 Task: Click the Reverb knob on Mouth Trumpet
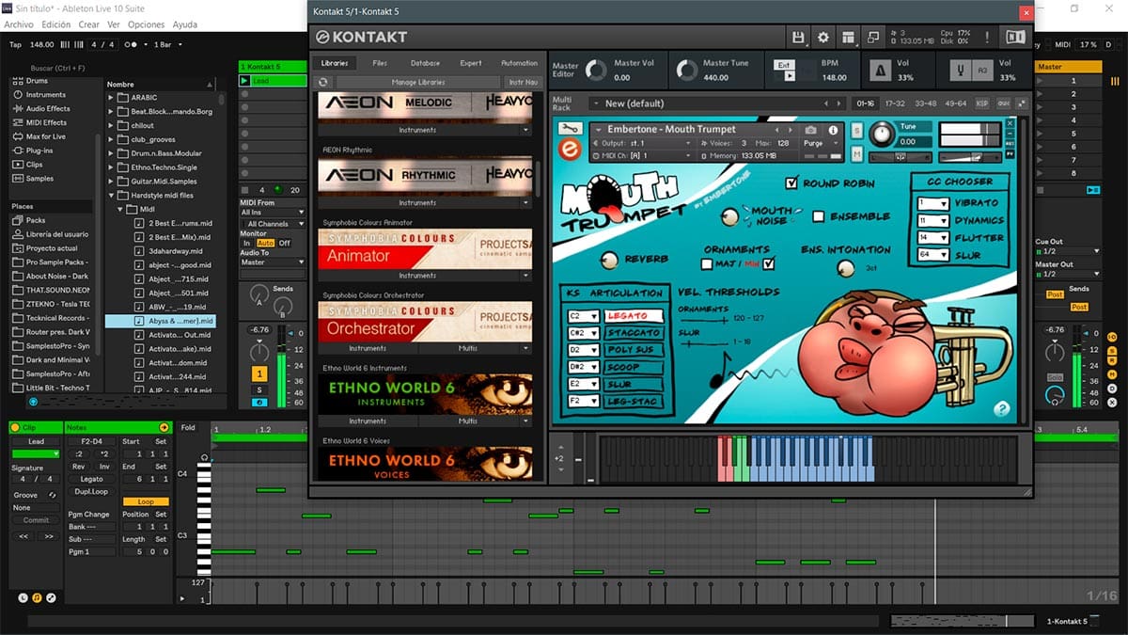click(609, 260)
